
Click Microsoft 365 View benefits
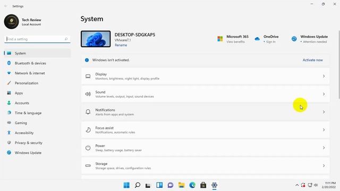(235, 41)
